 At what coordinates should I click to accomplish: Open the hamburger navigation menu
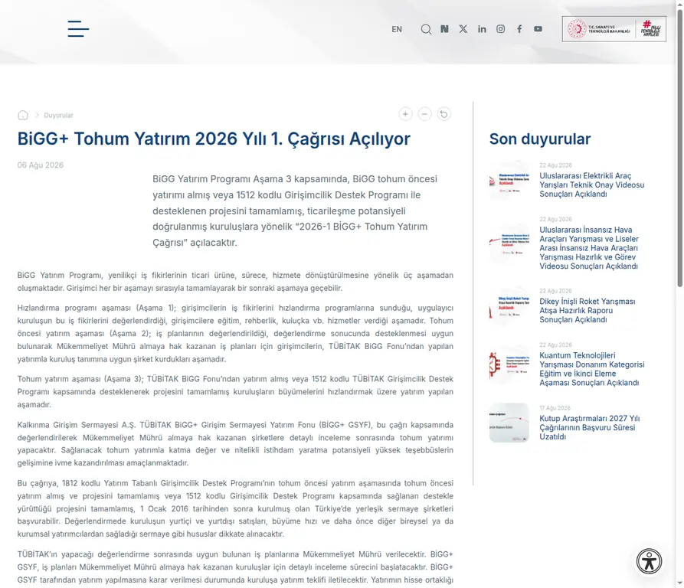coord(79,29)
